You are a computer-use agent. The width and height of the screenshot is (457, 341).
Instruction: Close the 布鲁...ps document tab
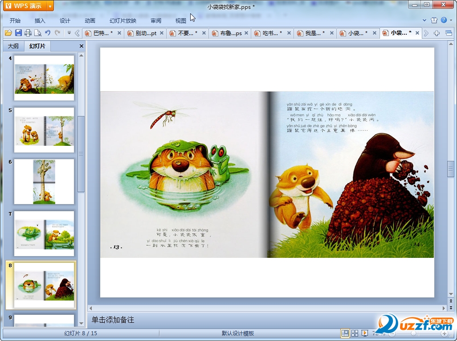click(x=246, y=33)
